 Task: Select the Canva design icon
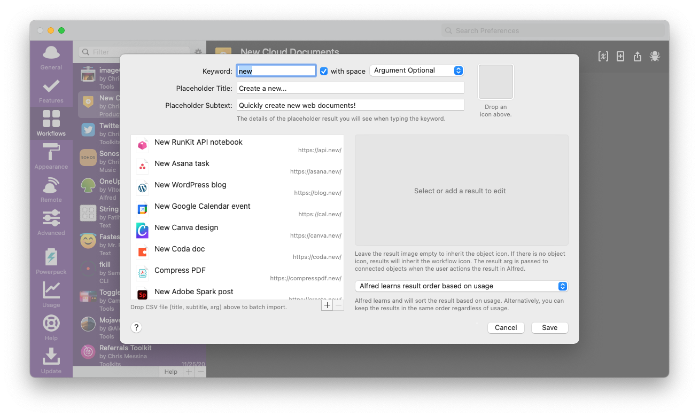click(142, 231)
